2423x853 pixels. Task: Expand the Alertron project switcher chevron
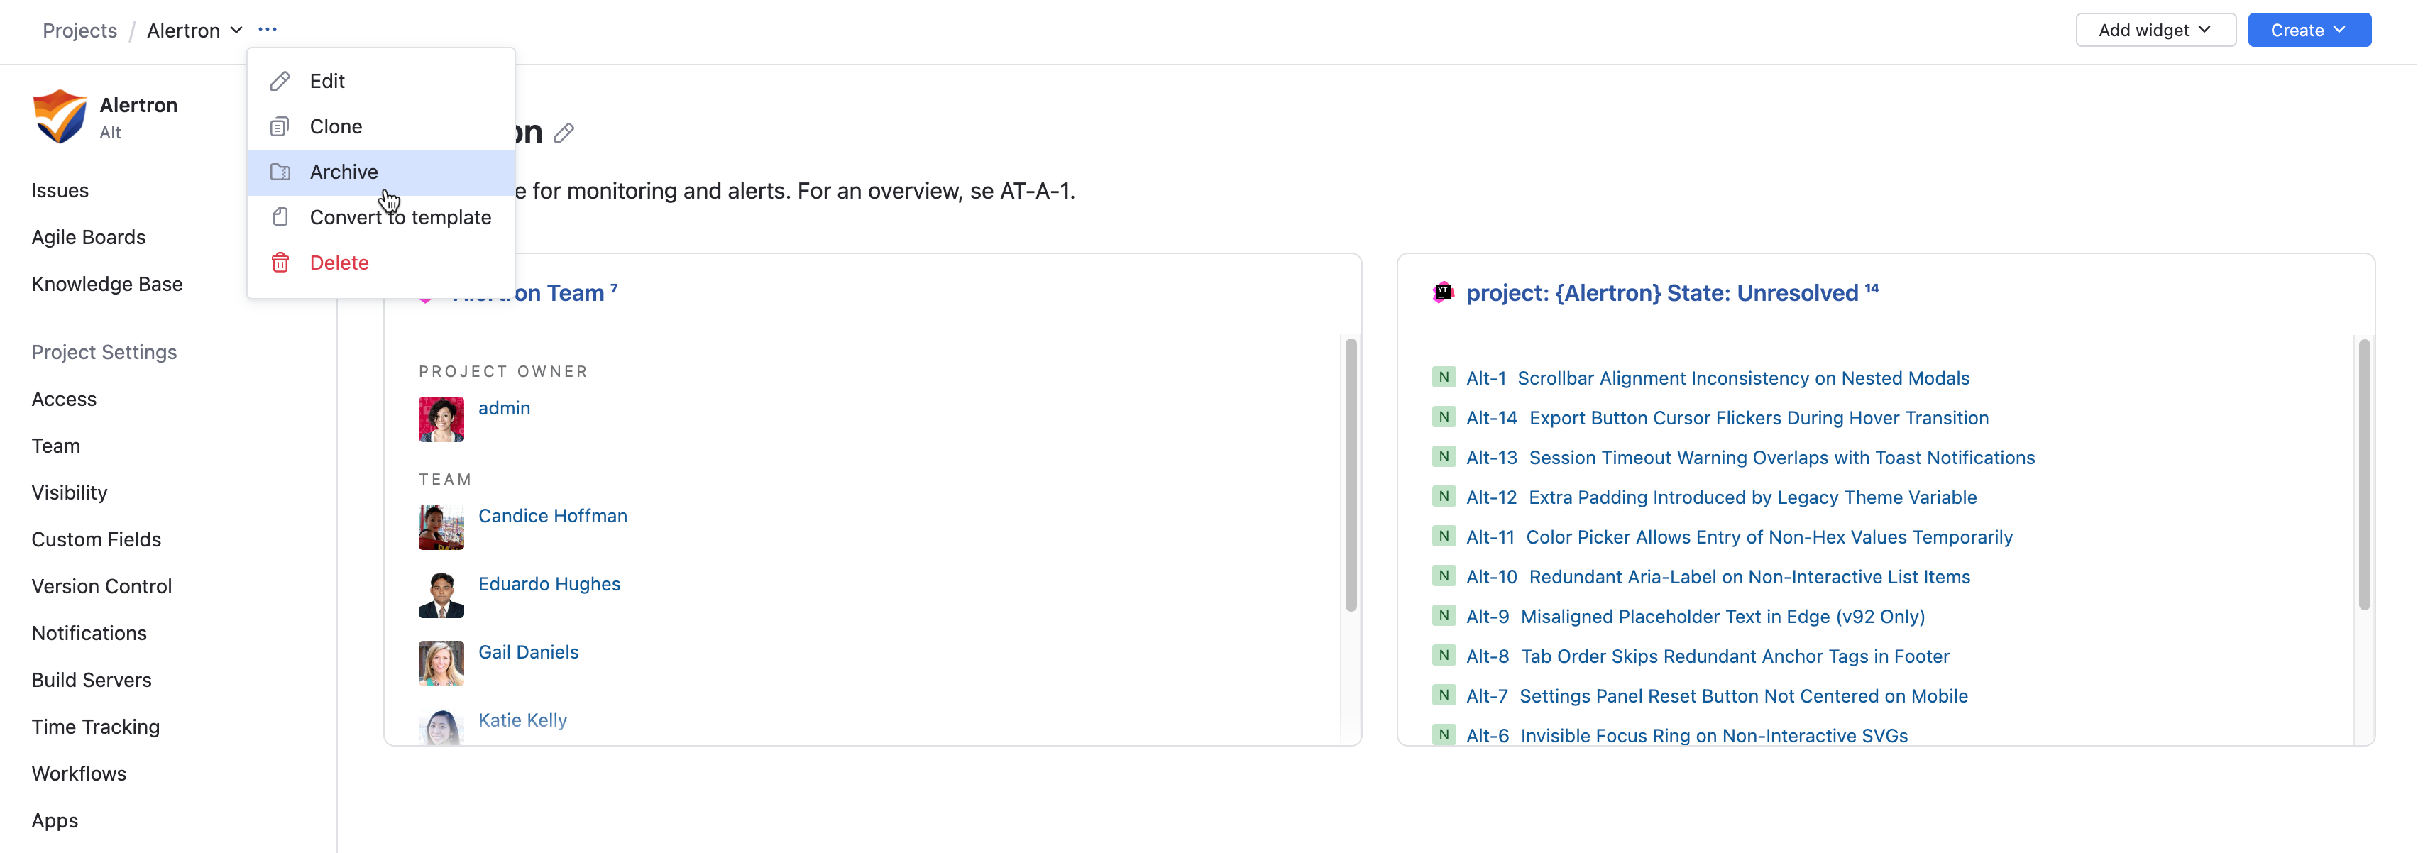[236, 30]
